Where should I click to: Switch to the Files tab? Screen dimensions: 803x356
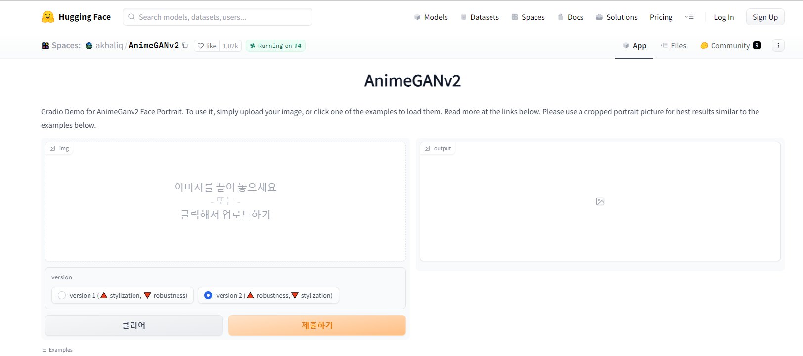click(673, 46)
